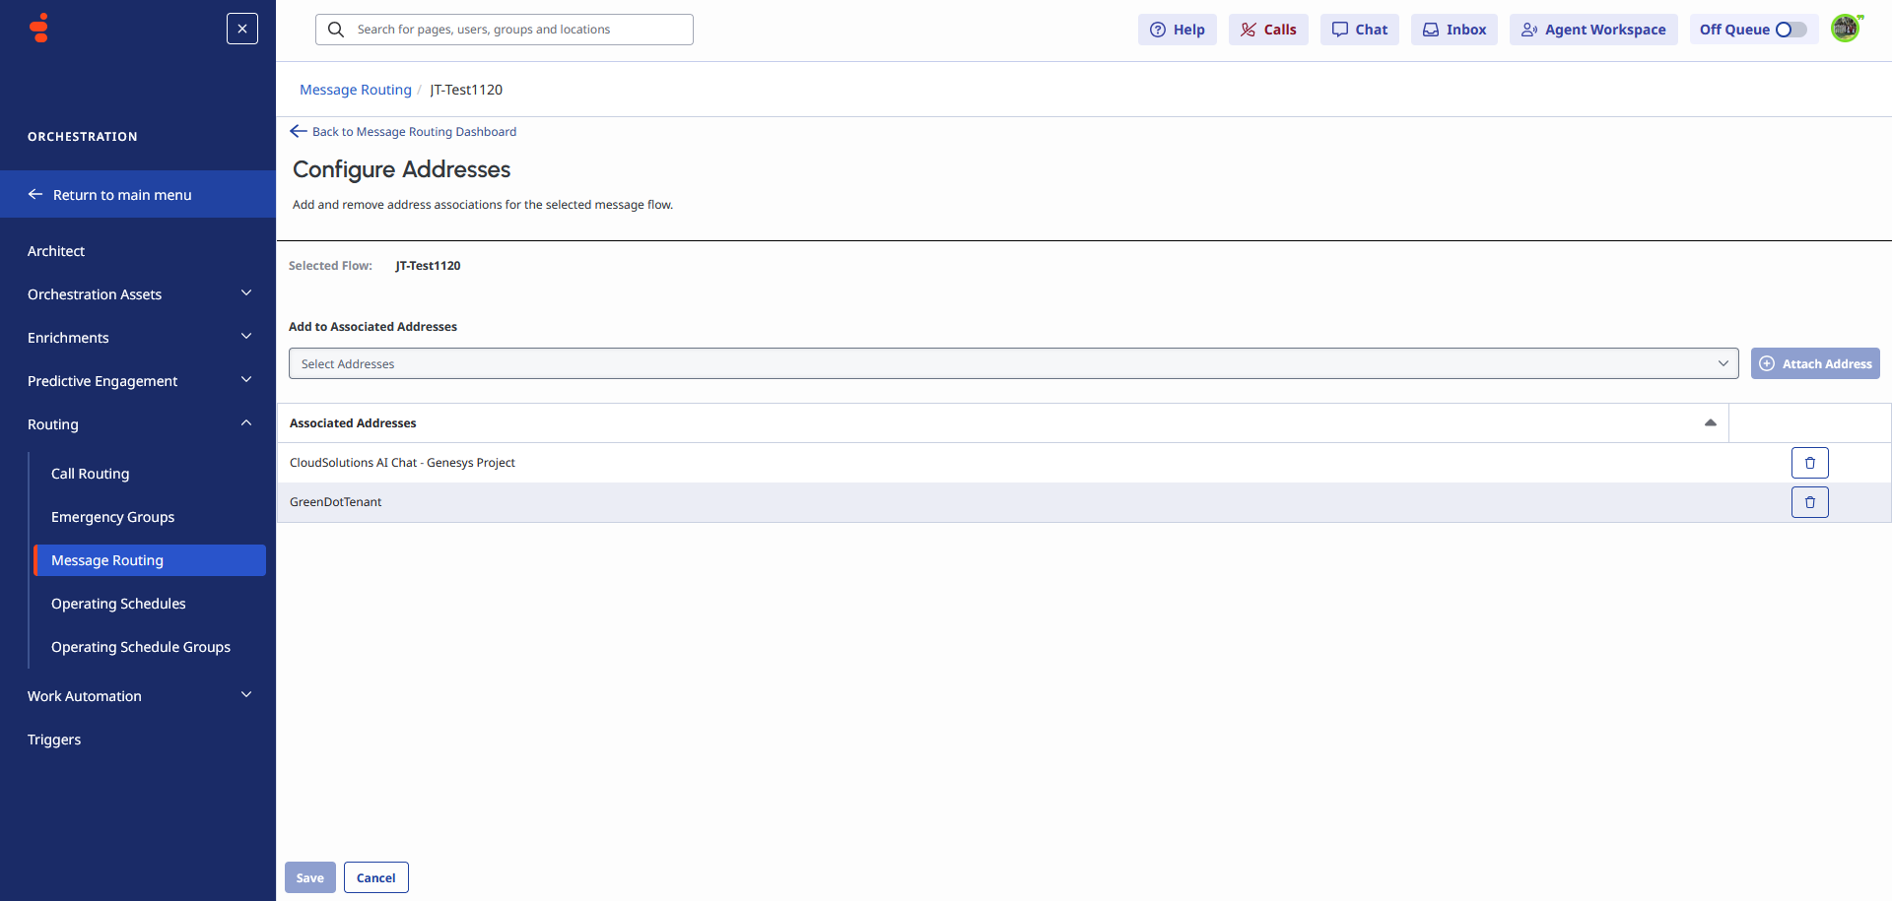Open the Chat panel icon
Image resolution: width=1892 pixels, height=901 pixels.
(x=1340, y=30)
